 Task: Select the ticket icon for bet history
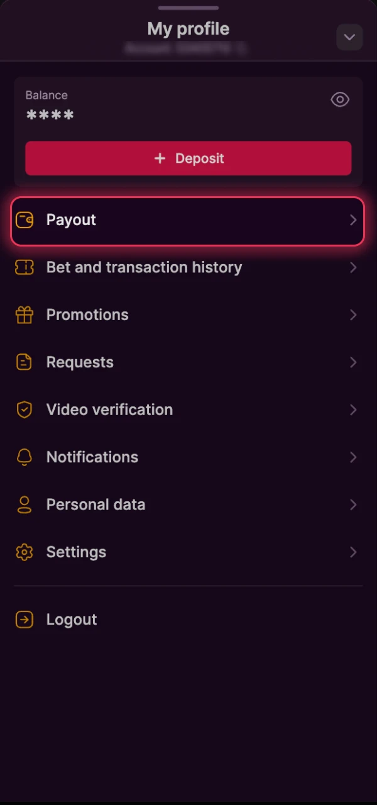[24, 267]
